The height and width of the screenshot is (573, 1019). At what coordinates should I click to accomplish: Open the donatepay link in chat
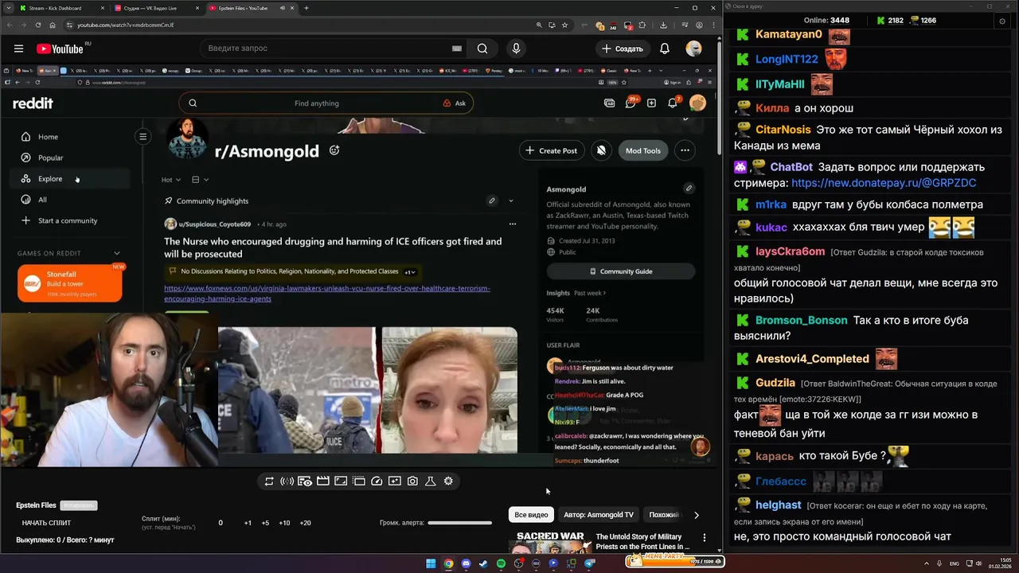tap(884, 183)
